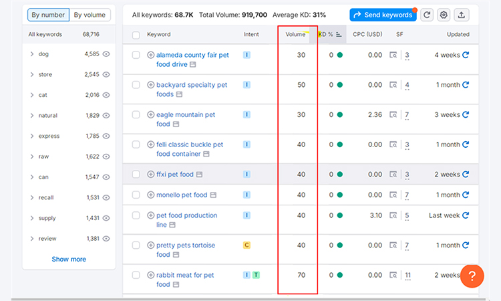Open the table settings gear icon
The width and height of the screenshot is (501, 301).
click(x=444, y=15)
